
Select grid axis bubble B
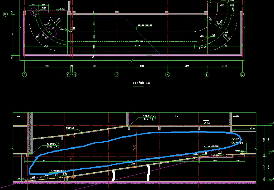pos(5,14)
